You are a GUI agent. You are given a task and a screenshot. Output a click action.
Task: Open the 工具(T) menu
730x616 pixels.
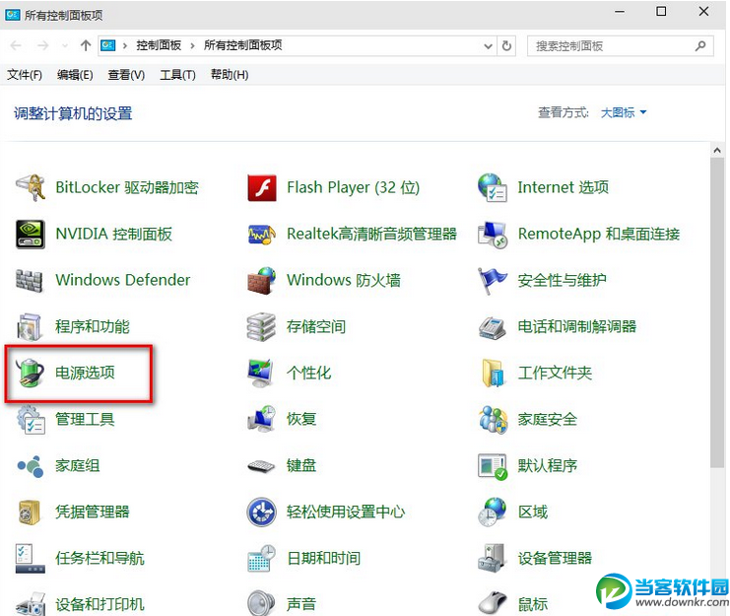pyautogui.click(x=177, y=75)
